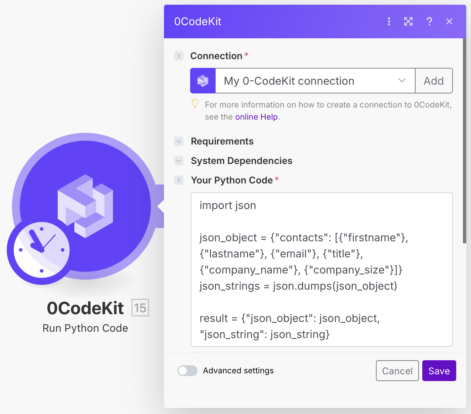Open the online Help link
471x414 pixels.
256,117
